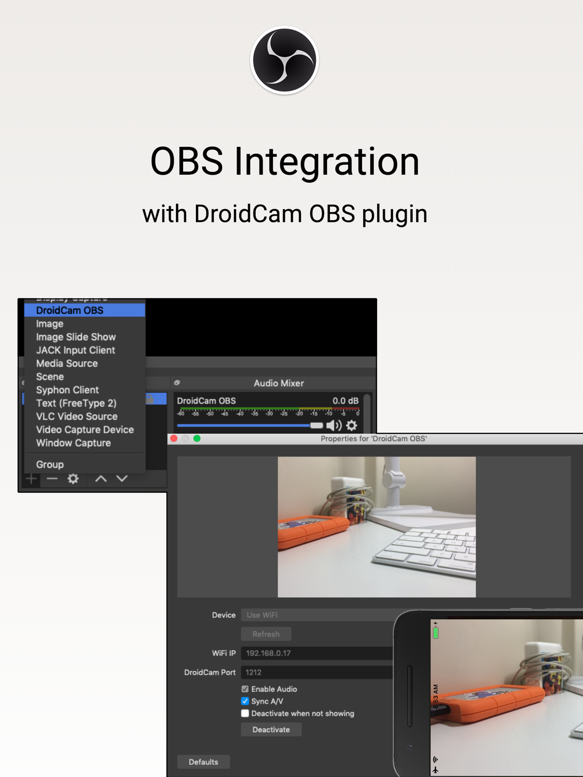Click 0.0 dB level readout
The image size is (583, 777).
(346, 401)
